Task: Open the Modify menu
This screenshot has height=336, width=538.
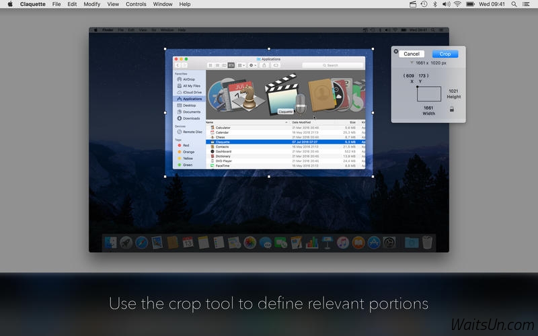Action: [x=92, y=4]
